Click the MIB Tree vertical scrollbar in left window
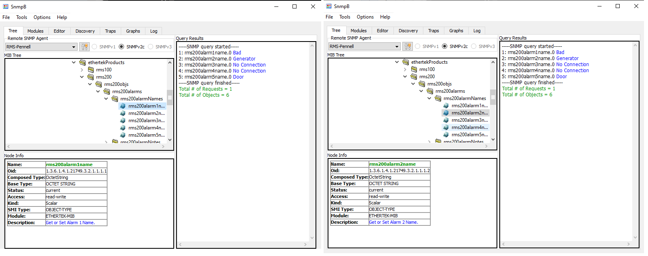 click(170, 98)
